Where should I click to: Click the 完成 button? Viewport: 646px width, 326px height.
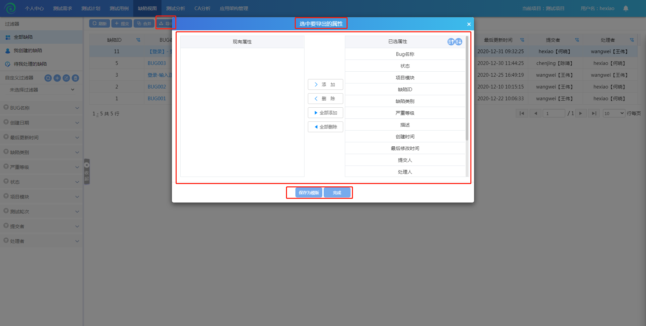pos(337,193)
